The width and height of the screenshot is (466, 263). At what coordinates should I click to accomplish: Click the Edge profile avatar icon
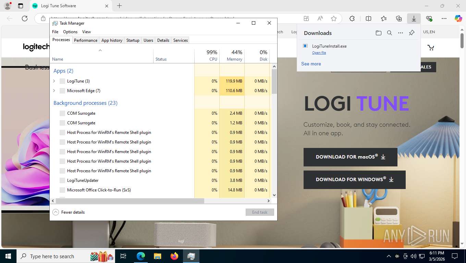(x=7, y=6)
